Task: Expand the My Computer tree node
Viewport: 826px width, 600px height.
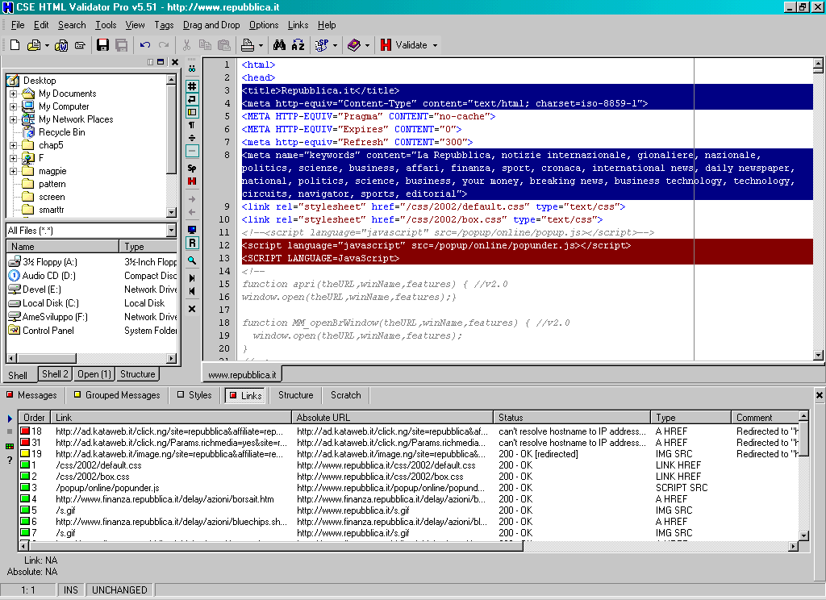Action: [x=13, y=106]
